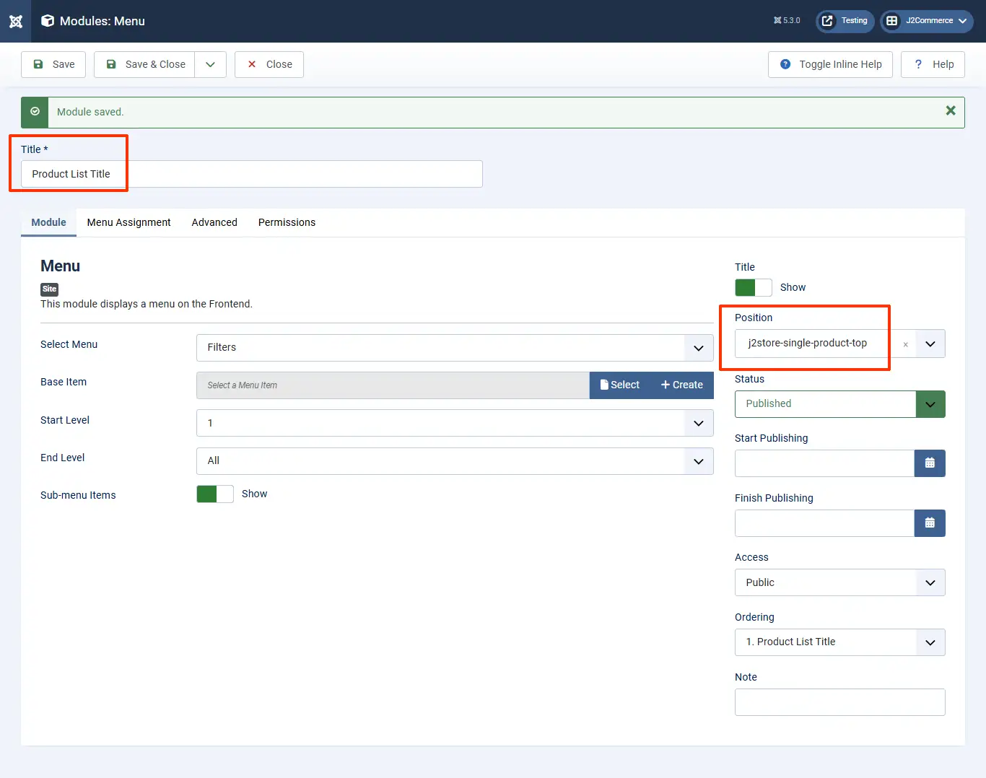Click the Save button
986x778 pixels.
pyautogui.click(x=53, y=64)
